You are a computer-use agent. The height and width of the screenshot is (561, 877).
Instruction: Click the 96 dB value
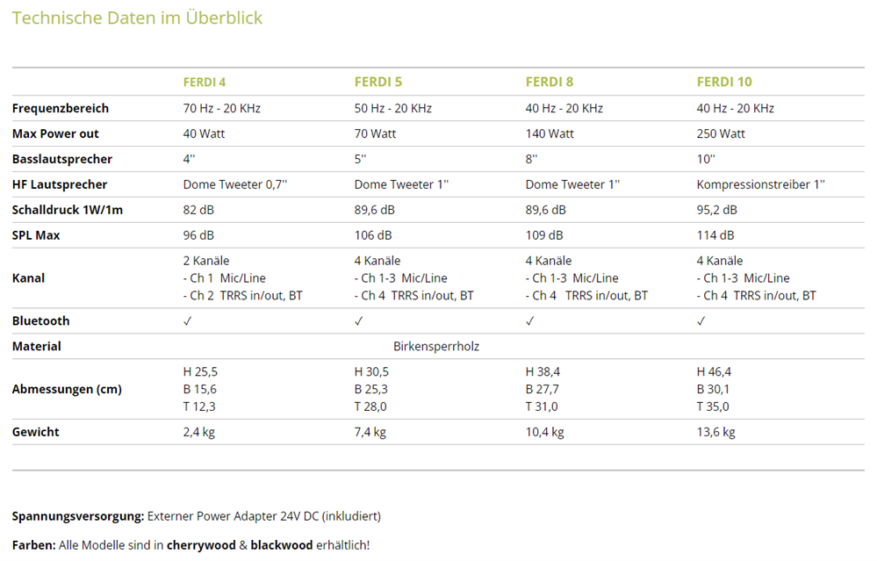(198, 235)
